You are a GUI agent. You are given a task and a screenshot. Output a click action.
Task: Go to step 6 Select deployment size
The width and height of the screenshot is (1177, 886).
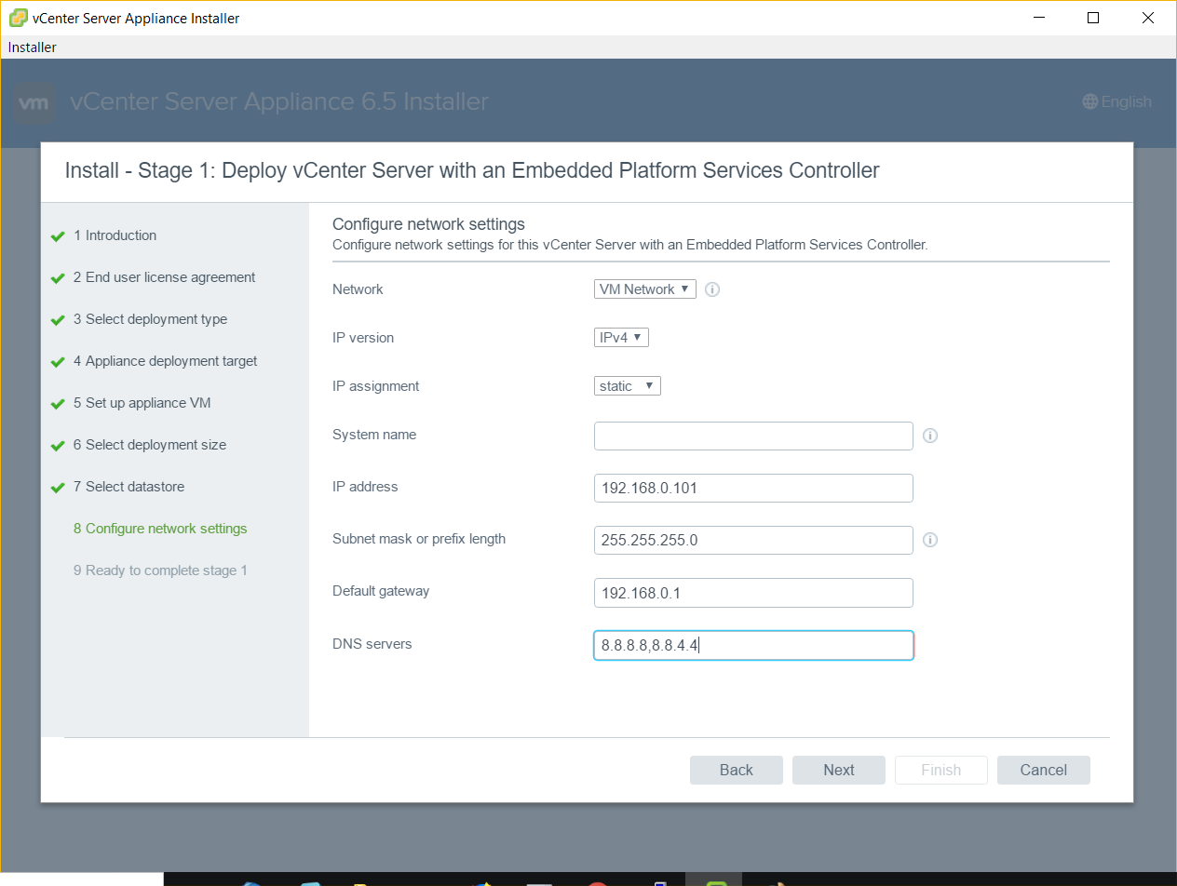click(149, 445)
